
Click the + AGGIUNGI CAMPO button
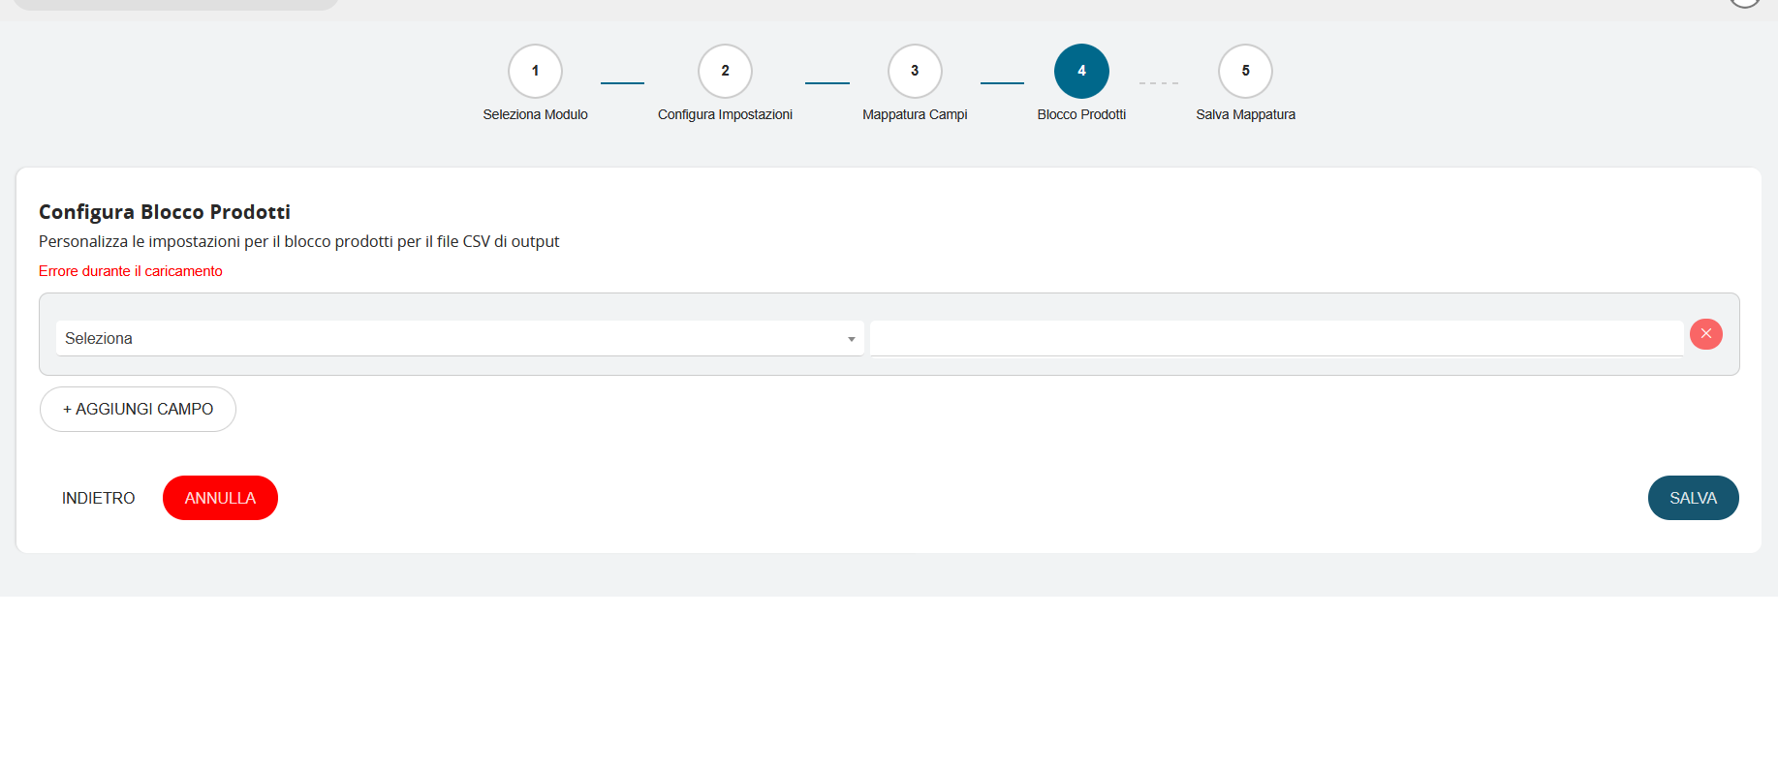138,409
